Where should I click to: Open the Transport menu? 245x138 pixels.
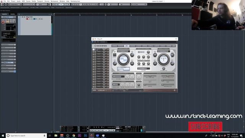click(40, 1)
